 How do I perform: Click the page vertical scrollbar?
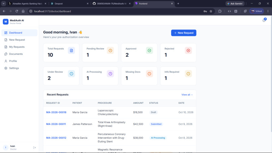(271, 74)
